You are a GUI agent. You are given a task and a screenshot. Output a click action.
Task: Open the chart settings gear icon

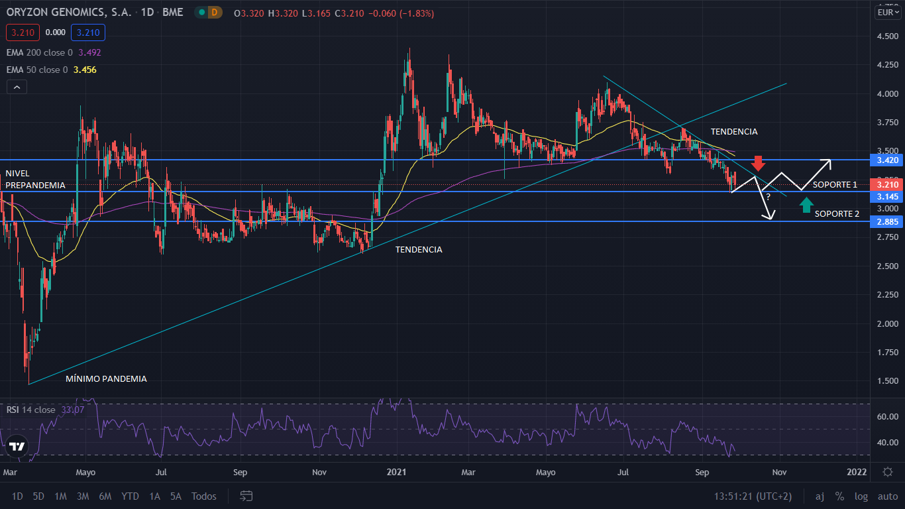888,471
